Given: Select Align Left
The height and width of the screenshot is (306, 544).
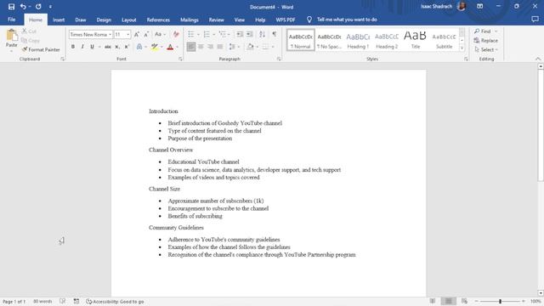Looking at the screenshot, I should pos(190,47).
